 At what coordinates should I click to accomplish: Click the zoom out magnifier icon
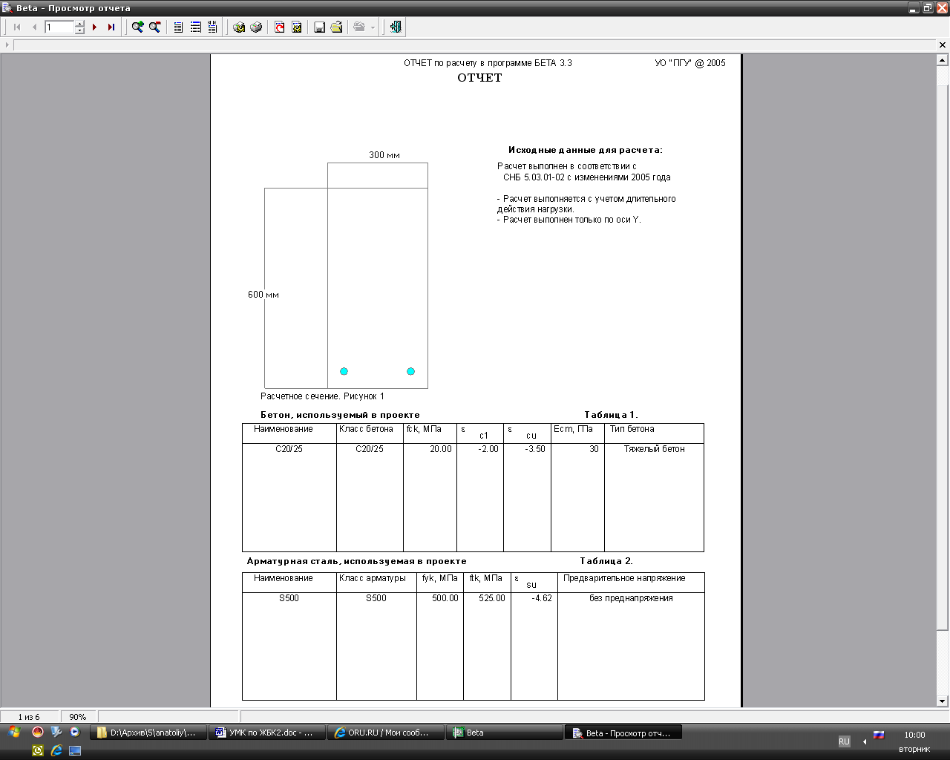pyautogui.click(x=154, y=27)
